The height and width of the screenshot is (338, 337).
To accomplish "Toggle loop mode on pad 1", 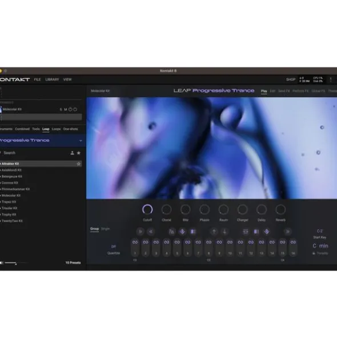I will point(135,242).
